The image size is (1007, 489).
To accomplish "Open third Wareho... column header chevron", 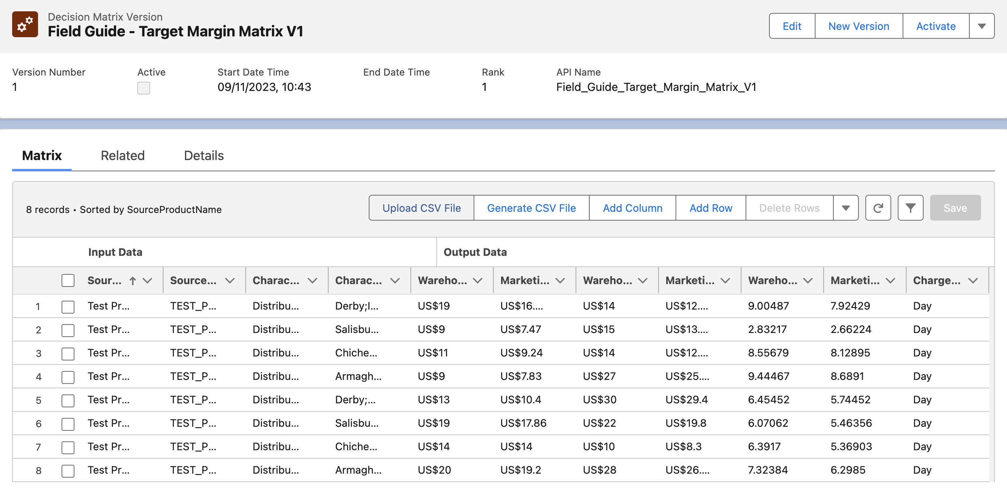I will click(808, 280).
